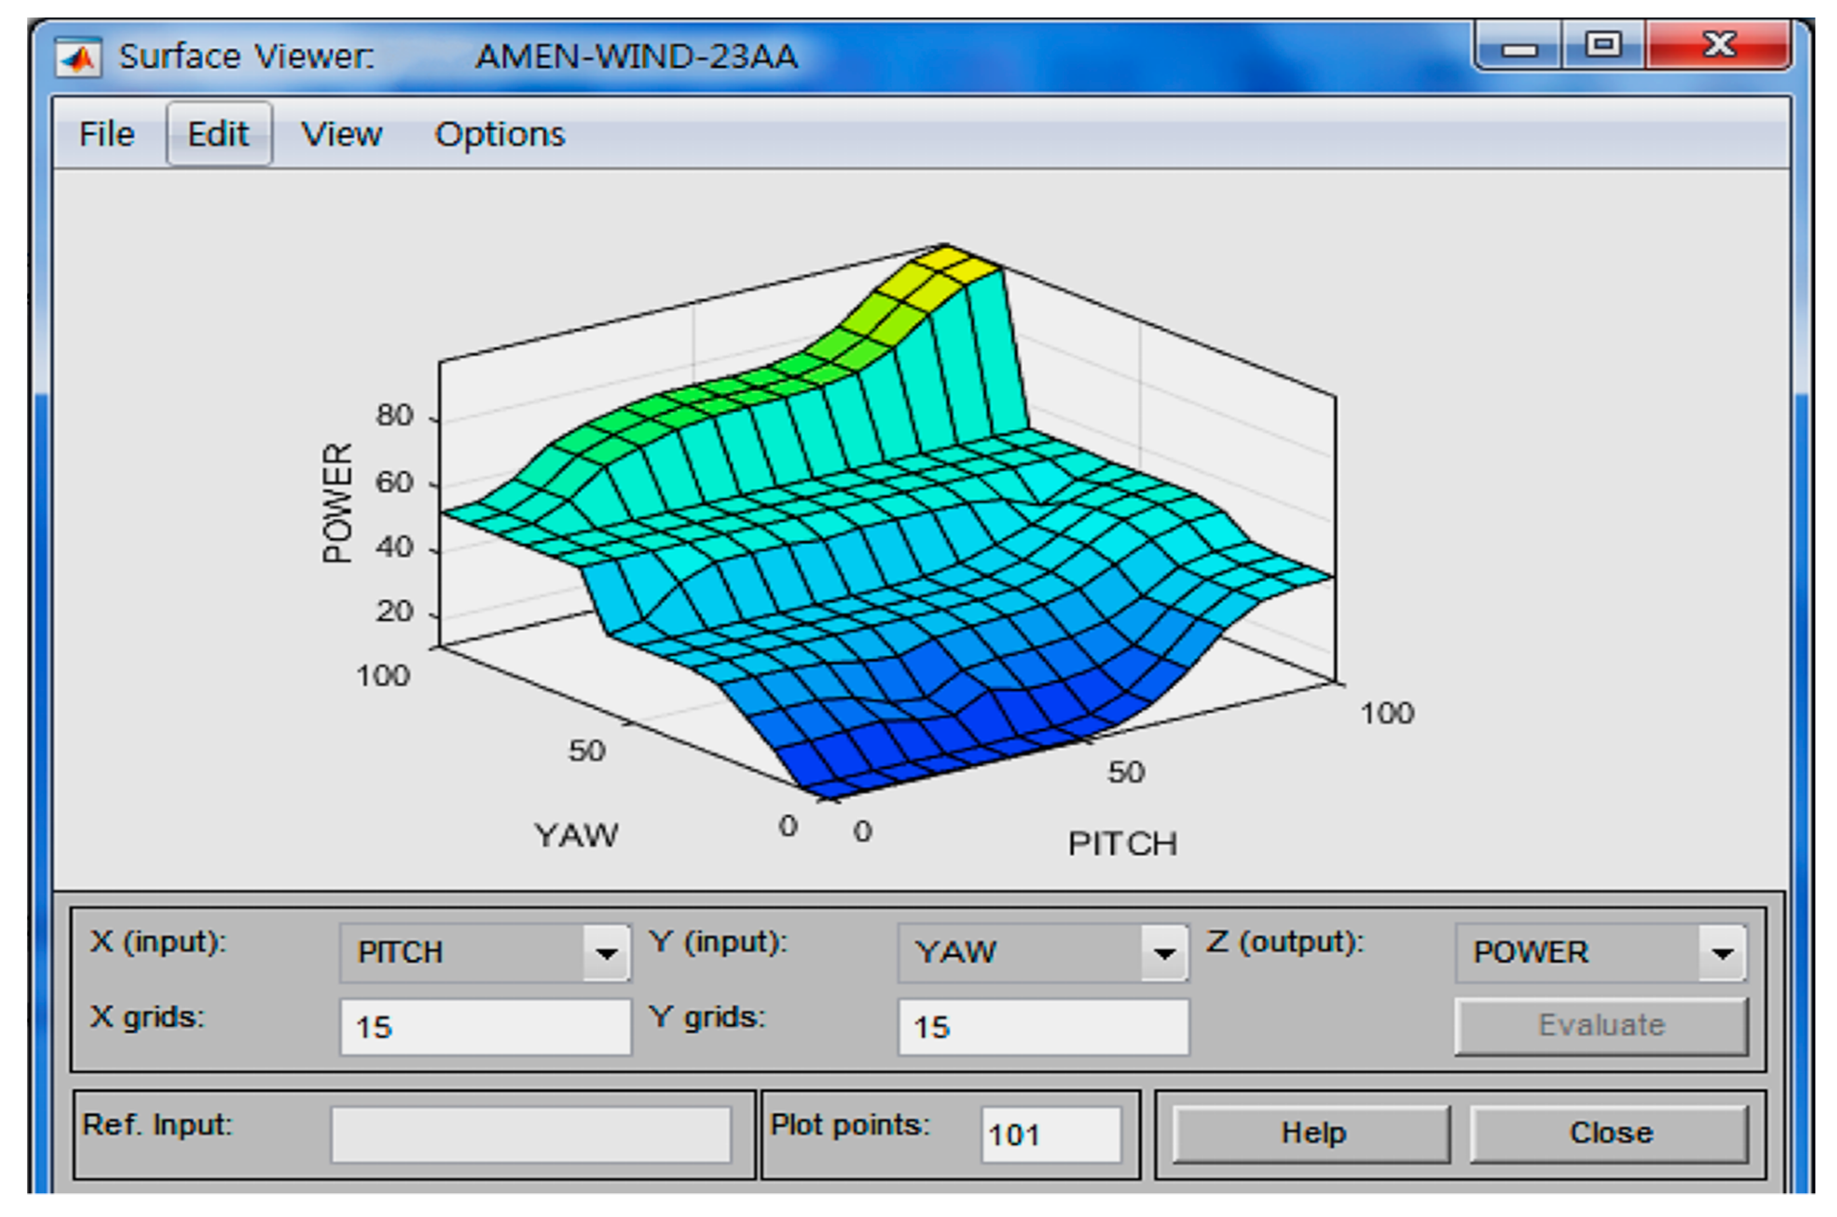This screenshot has width=1837, height=1217.
Task: Expand the Z output POWER dropdown
Action: 1722,952
